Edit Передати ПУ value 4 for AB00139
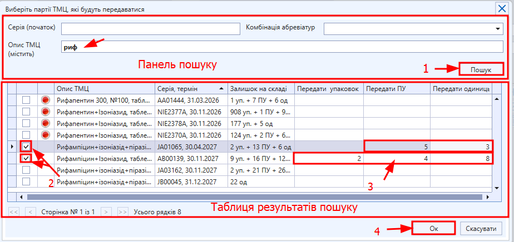Image resolution: width=514 pixels, height=242 pixels. click(397, 159)
